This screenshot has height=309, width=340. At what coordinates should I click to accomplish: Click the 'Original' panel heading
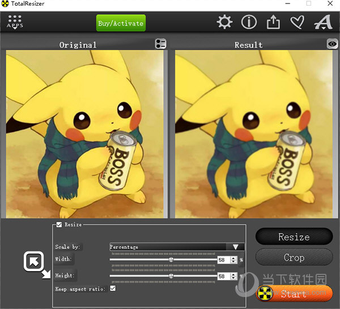(x=78, y=45)
